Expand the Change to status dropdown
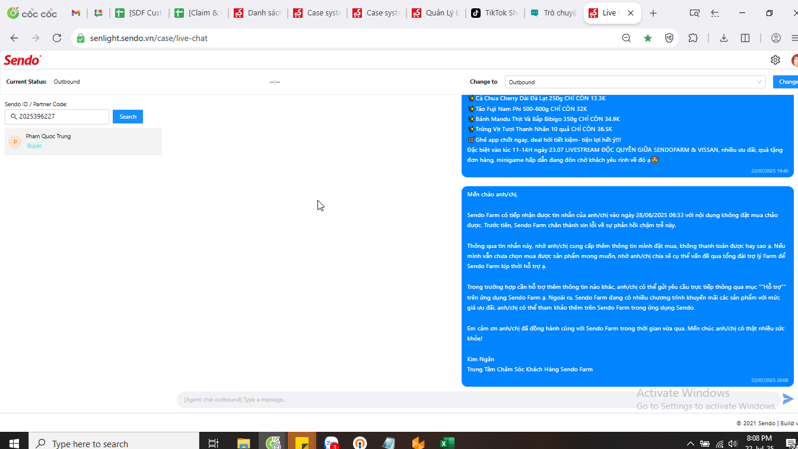798x449 pixels. [x=635, y=82]
